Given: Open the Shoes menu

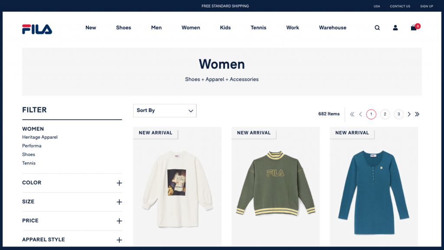Looking at the screenshot, I should (124, 28).
